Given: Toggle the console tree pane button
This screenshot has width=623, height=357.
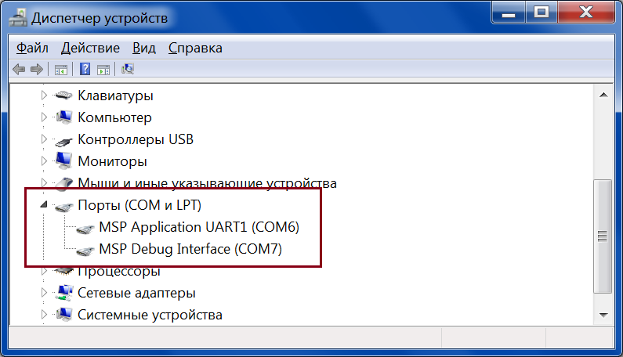Looking at the screenshot, I should point(61,69).
